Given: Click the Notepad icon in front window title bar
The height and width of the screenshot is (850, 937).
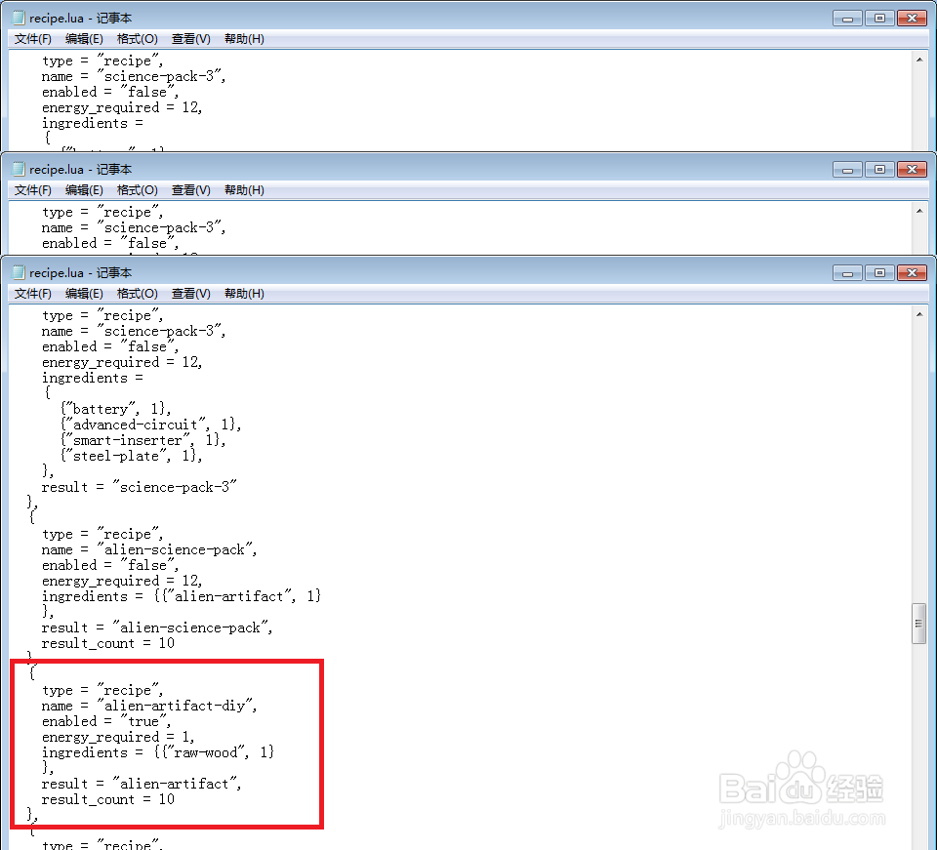Looking at the screenshot, I should (20, 272).
